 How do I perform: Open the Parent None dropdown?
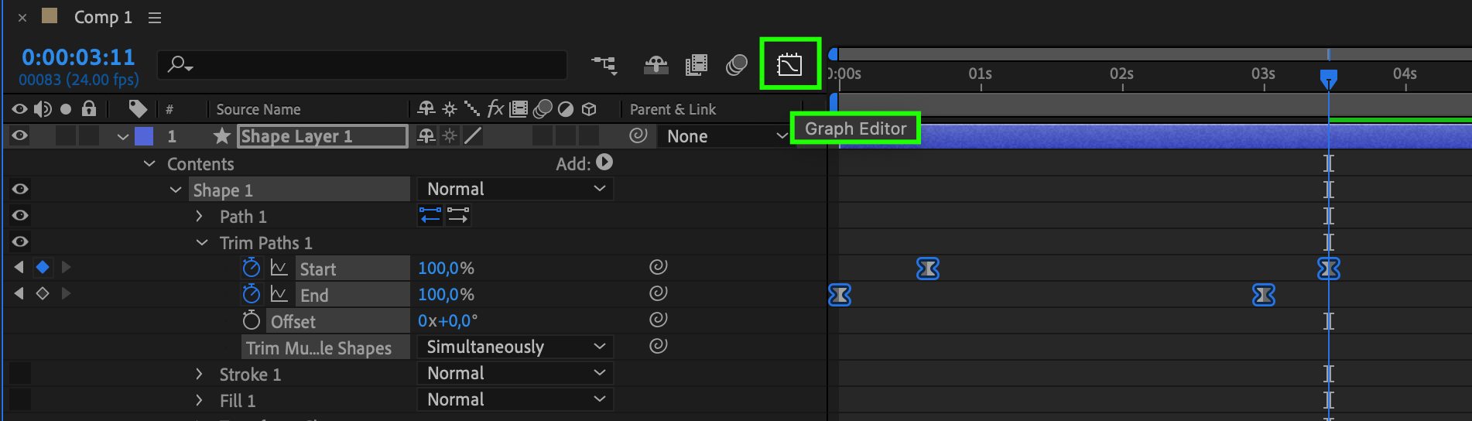(x=726, y=137)
